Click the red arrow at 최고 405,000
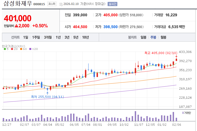The image size is (197, 131). (x=176, y=56)
